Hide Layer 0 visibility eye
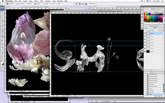 click(145, 52)
